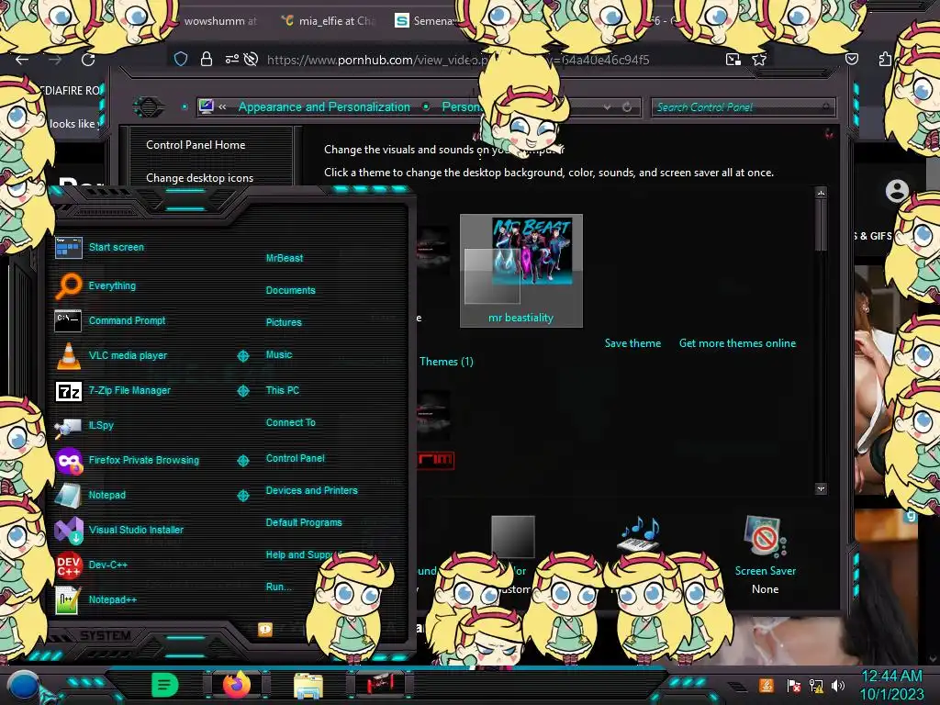The width and height of the screenshot is (940, 705).
Task: Switch to wowshumm browser tab
Action: coord(219,20)
